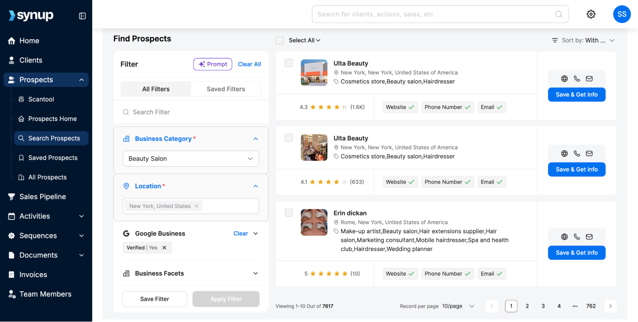Clear the Google Business filter
The image size is (638, 322).
(x=241, y=234)
